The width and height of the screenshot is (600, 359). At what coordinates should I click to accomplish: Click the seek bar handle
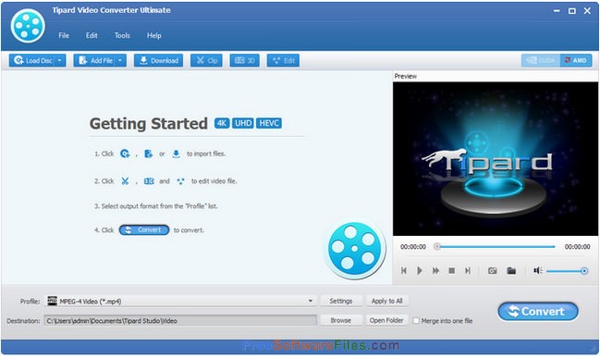coord(436,247)
